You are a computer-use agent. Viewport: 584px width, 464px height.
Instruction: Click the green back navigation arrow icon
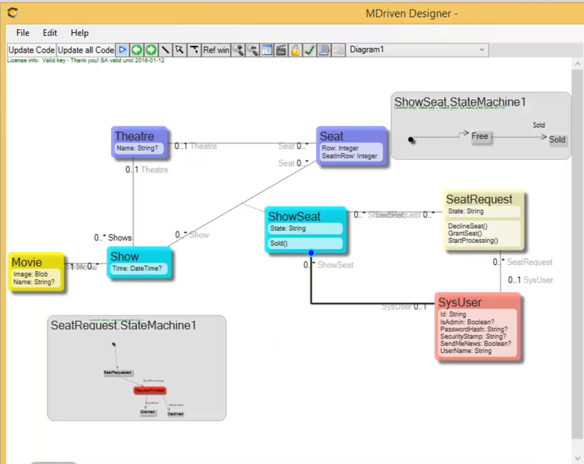click(x=136, y=49)
